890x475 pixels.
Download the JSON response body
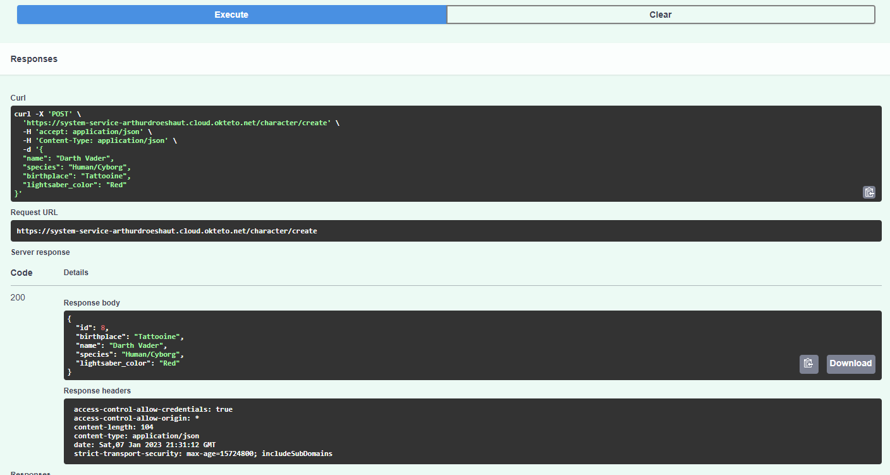pos(850,363)
